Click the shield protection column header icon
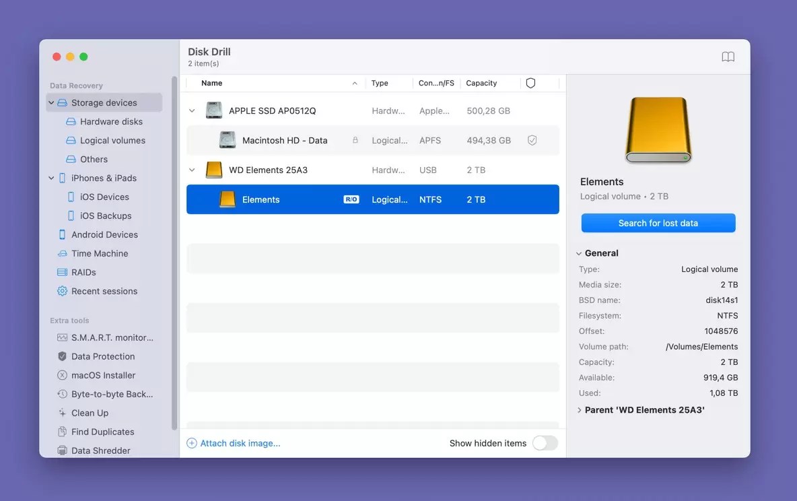Viewport: 797px width, 501px height. (x=530, y=83)
